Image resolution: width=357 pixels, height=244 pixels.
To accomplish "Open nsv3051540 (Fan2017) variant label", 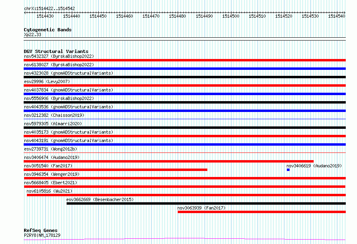I will pos(48,166).
